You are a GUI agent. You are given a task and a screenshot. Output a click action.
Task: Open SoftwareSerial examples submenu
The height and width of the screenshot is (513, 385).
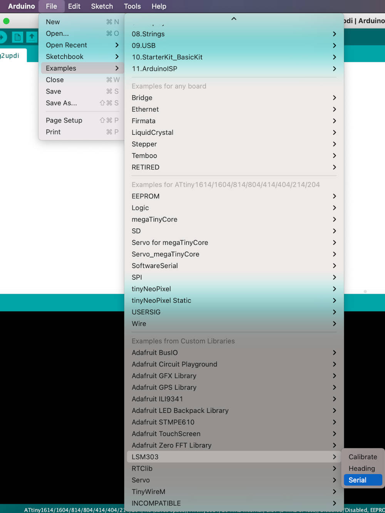click(x=234, y=265)
